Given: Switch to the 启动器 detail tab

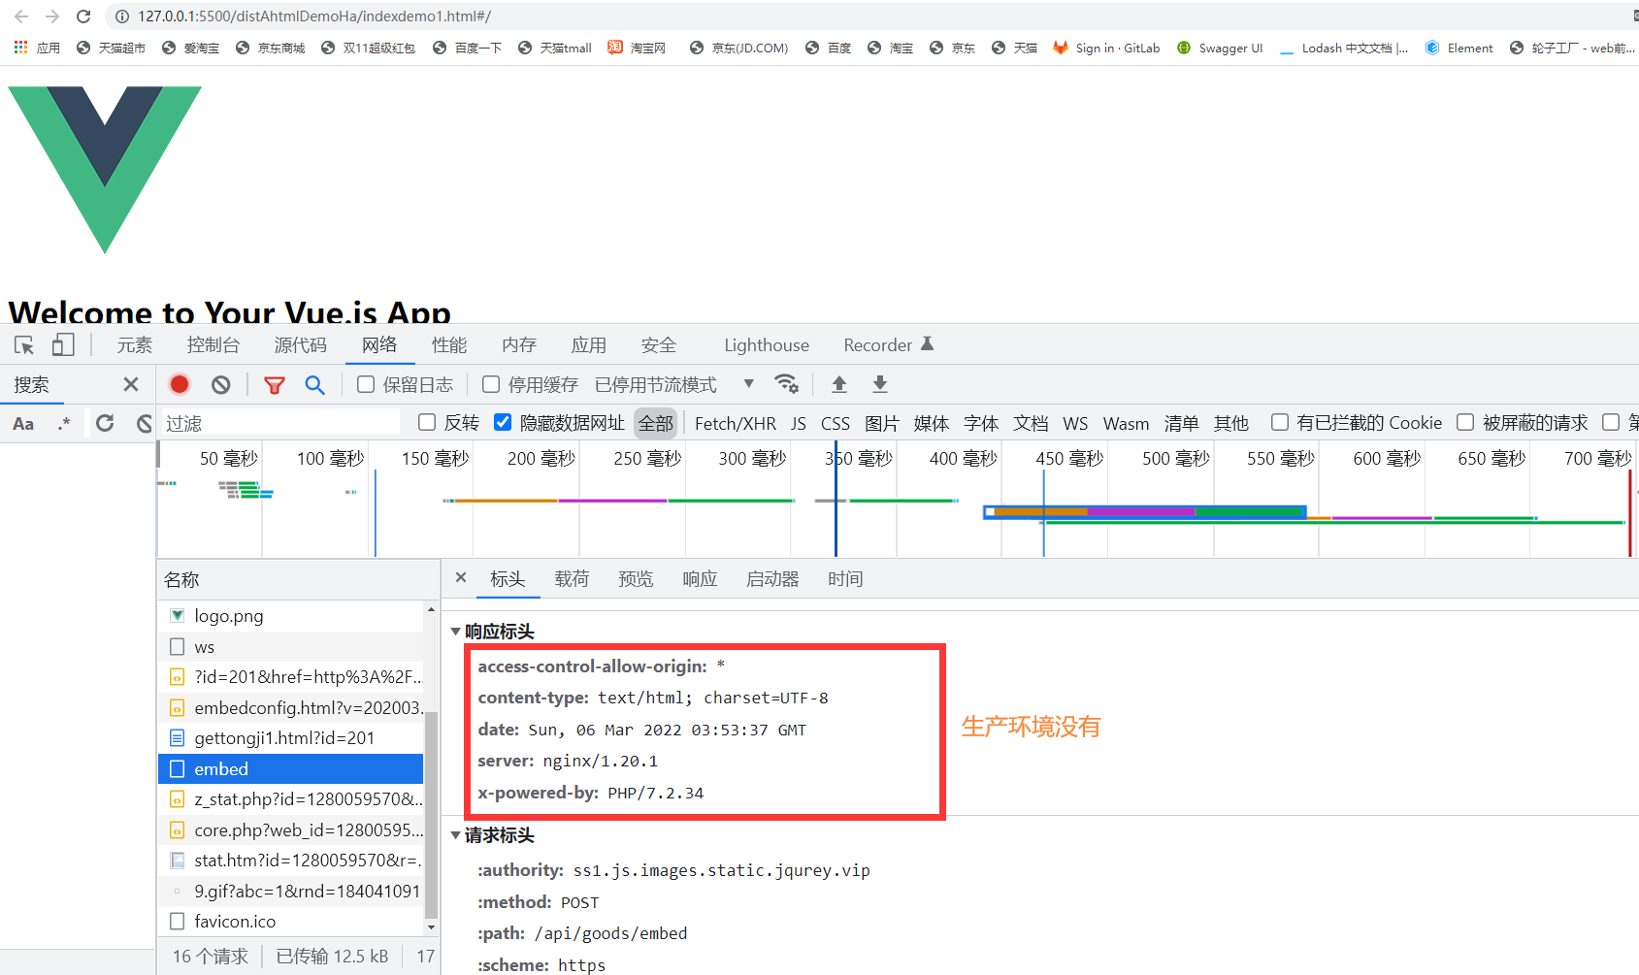Looking at the screenshot, I should 772,579.
